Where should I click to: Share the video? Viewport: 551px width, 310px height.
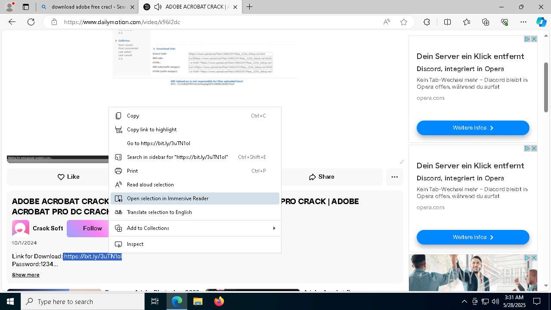point(321,177)
